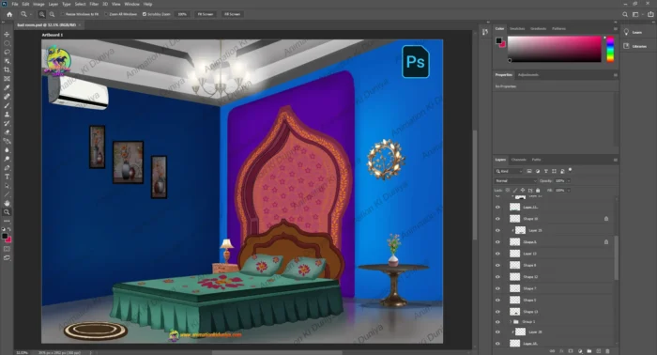This screenshot has width=657, height=355.
Task: Hide the Shape 8 layer
Action: click(497, 265)
